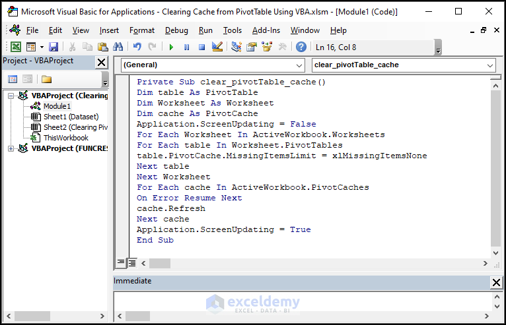Viewport: 506px width, 325px height.
Task: Open the Help menu
Action: tap(338, 30)
